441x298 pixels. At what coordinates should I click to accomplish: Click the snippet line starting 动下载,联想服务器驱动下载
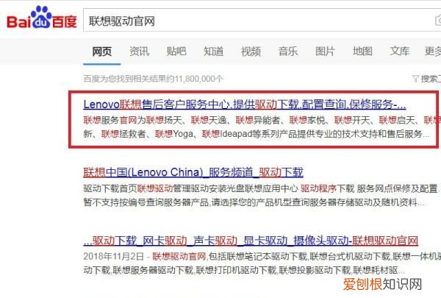click(244, 270)
